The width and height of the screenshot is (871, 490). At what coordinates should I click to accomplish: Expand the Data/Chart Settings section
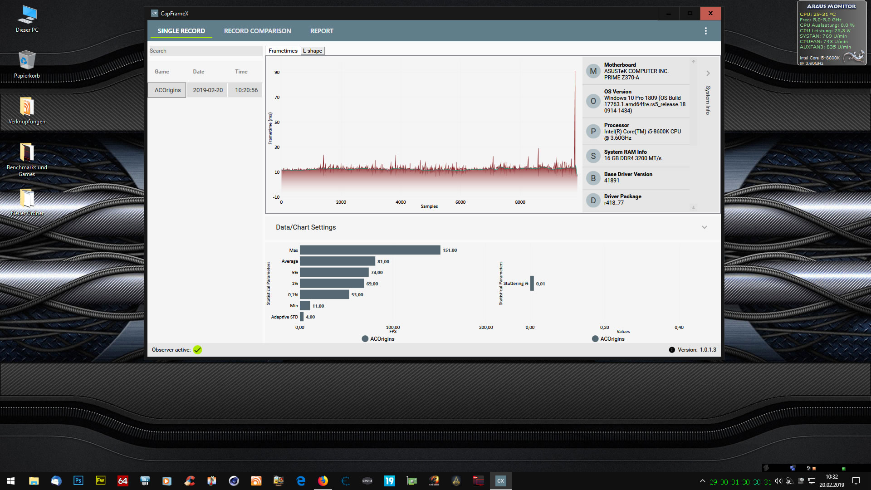point(704,227)
